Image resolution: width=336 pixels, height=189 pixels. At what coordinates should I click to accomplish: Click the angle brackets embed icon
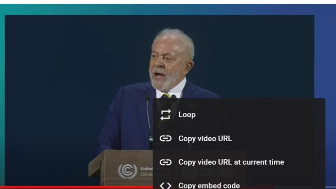pos(166,186)
